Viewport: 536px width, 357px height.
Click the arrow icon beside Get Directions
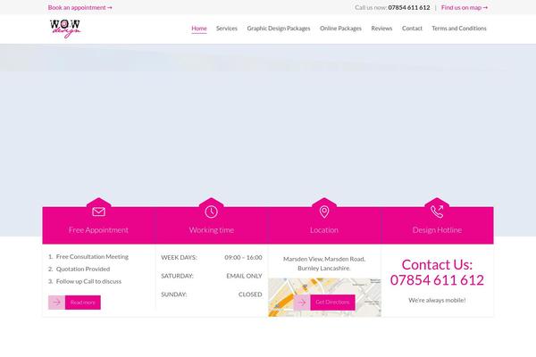302,303
